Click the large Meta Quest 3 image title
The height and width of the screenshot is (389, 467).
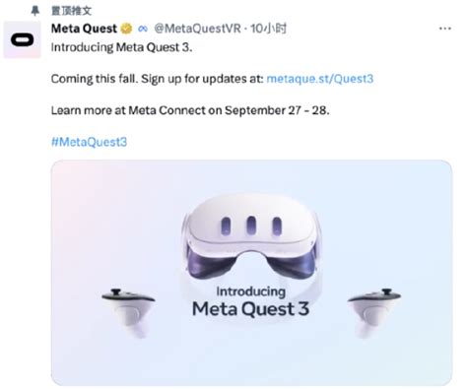250,309
